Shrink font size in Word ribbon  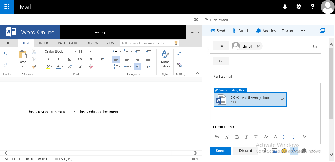[81, 67]
